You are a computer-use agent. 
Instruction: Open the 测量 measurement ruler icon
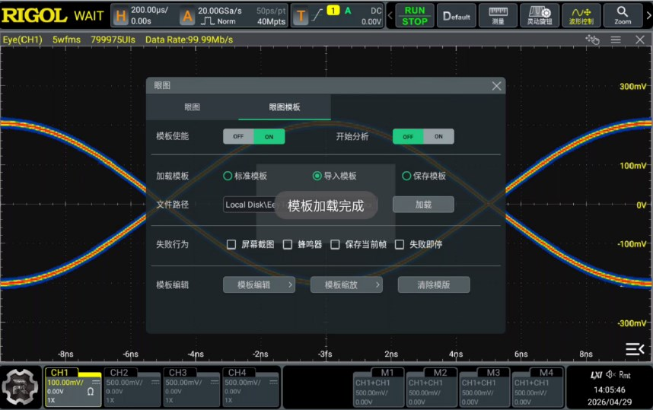tap(498, 15)
